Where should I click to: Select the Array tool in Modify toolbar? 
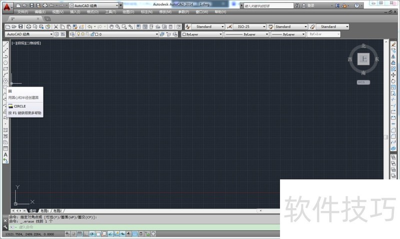(393, 69)
